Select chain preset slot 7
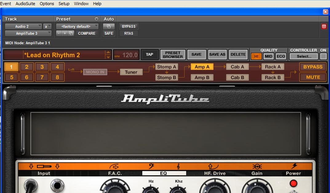Viewport: 330px width, 193px height. 42,77
